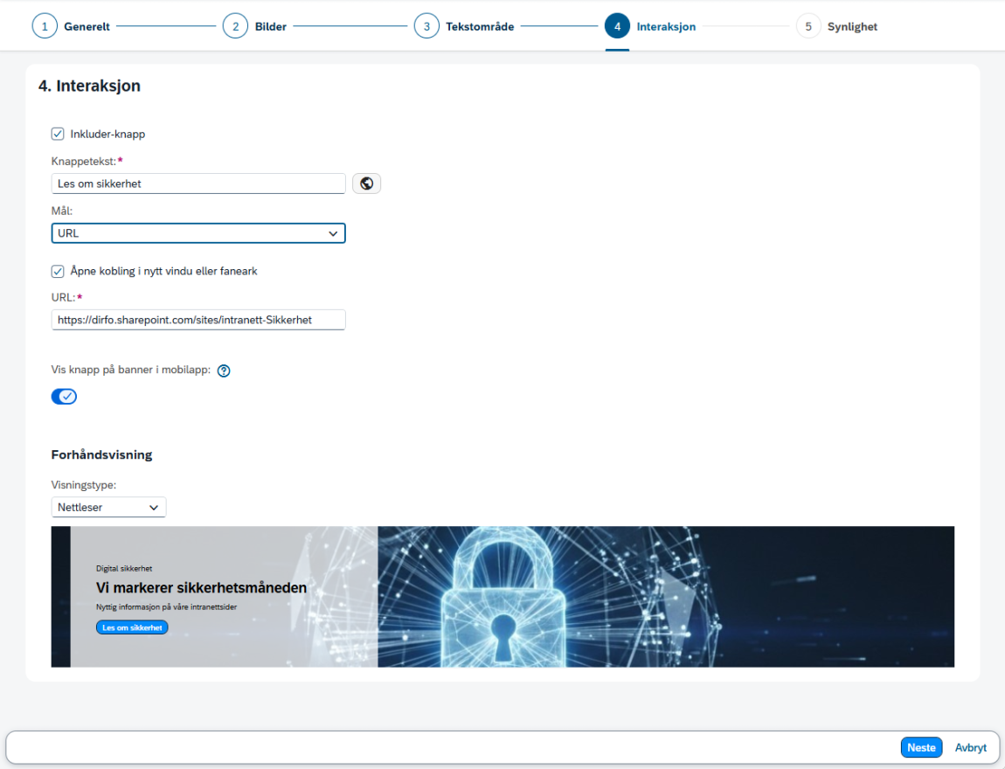The width and height of the screenshot is (1005, 769).
Task: Click the chevron arrow of Mål combo box
Action: point(333,233)
